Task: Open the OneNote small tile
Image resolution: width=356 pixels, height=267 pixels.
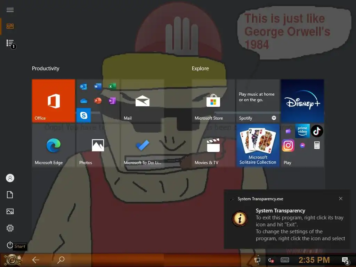Action: [x=112, y=100]
